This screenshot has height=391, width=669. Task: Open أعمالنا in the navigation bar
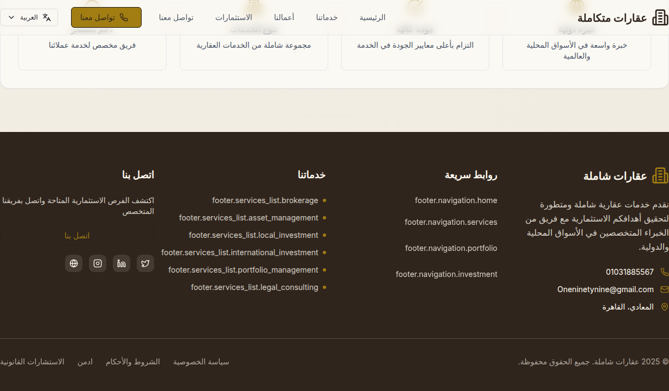(284, 17)
